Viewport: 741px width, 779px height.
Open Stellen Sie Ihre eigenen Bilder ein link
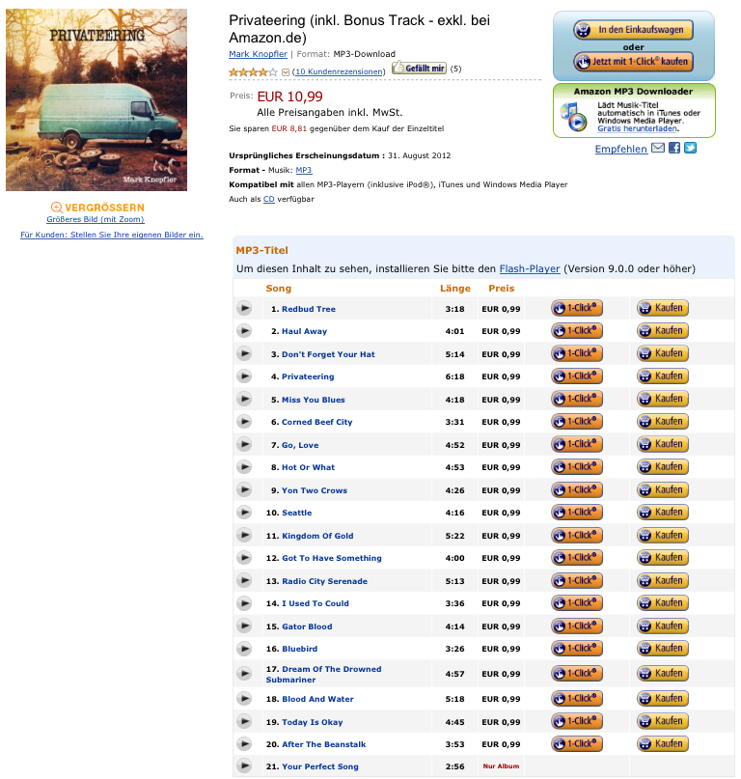pyautogui.click(x=112, y=235)
